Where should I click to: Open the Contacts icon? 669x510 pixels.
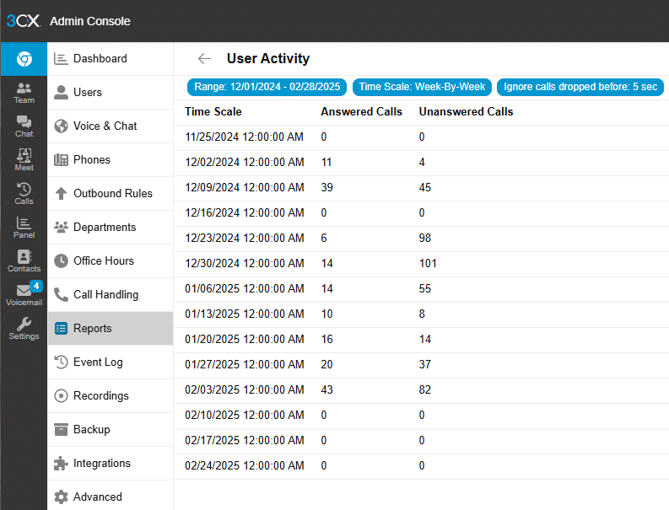(24, 261)
